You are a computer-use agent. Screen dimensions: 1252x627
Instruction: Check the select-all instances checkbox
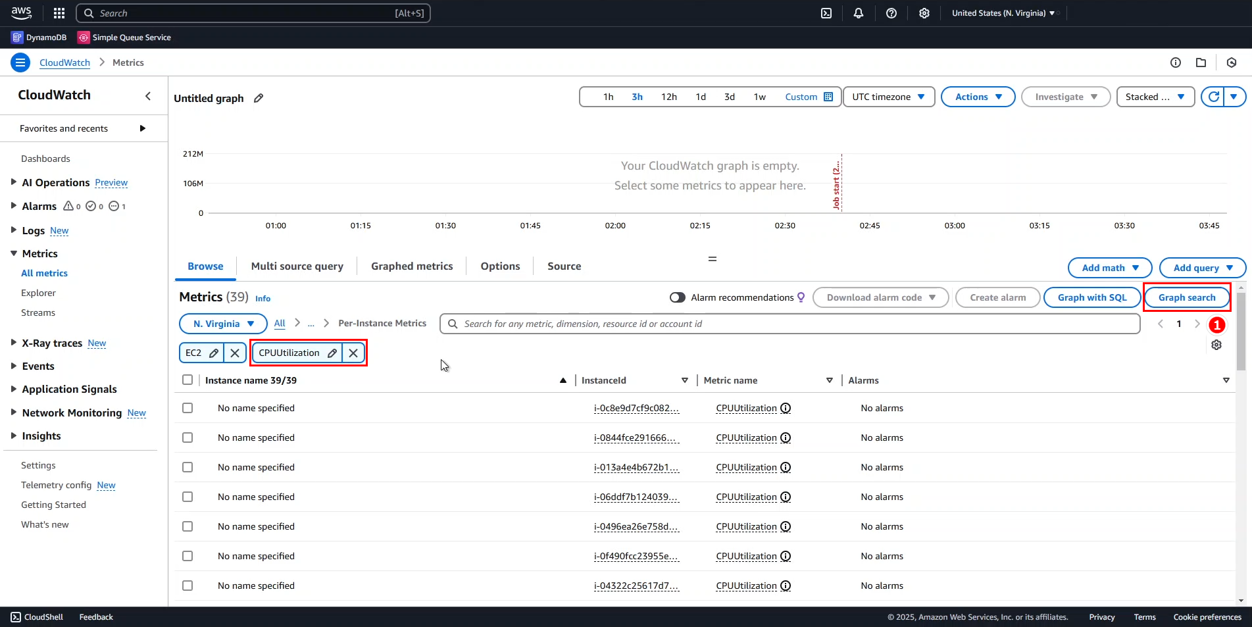point(188,380)
